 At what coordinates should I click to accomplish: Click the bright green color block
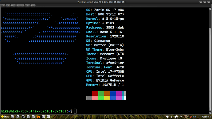(101, 98)
